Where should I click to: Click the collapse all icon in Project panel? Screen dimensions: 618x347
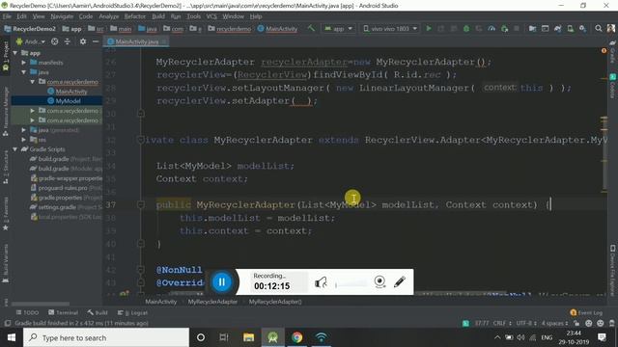tap(68, 41)
